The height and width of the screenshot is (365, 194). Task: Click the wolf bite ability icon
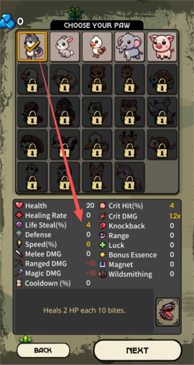coord(167,312)
